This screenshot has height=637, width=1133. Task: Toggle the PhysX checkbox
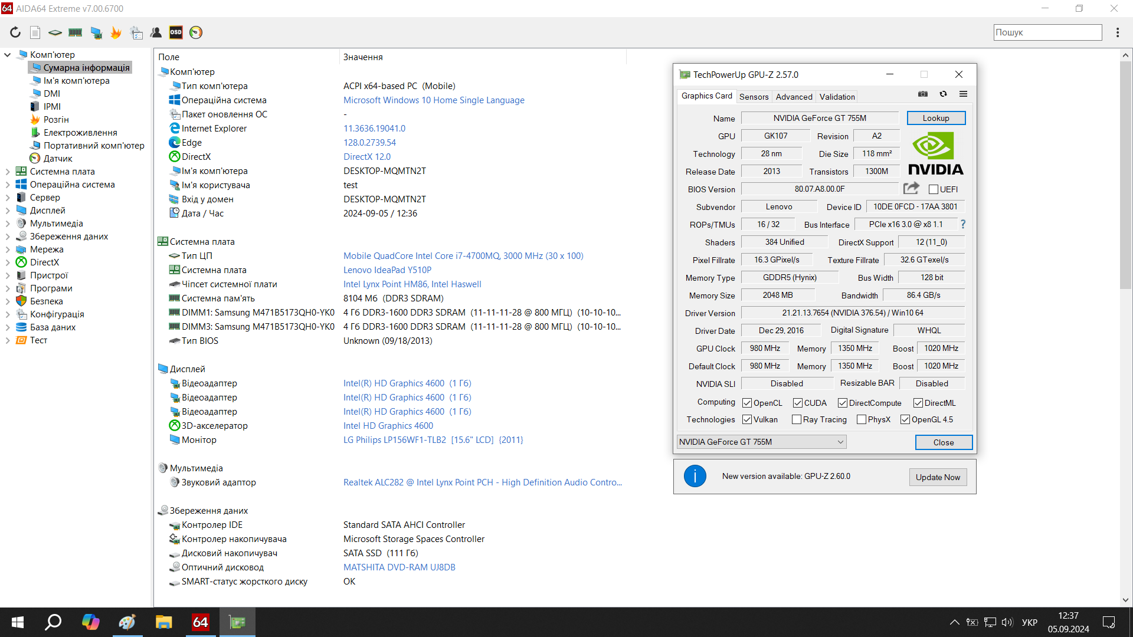(862, 419)
